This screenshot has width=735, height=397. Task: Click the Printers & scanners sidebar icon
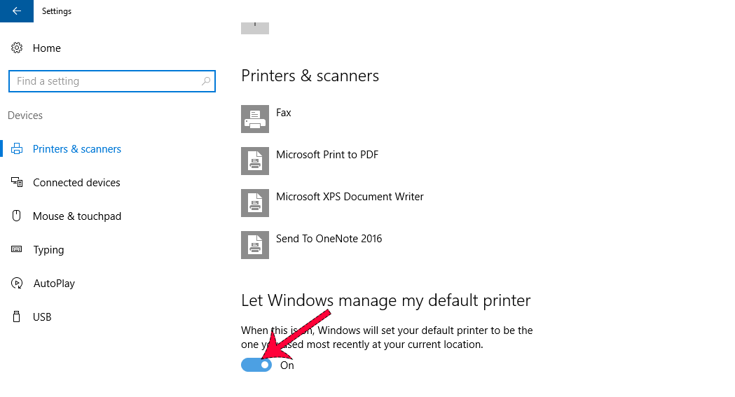17,149
